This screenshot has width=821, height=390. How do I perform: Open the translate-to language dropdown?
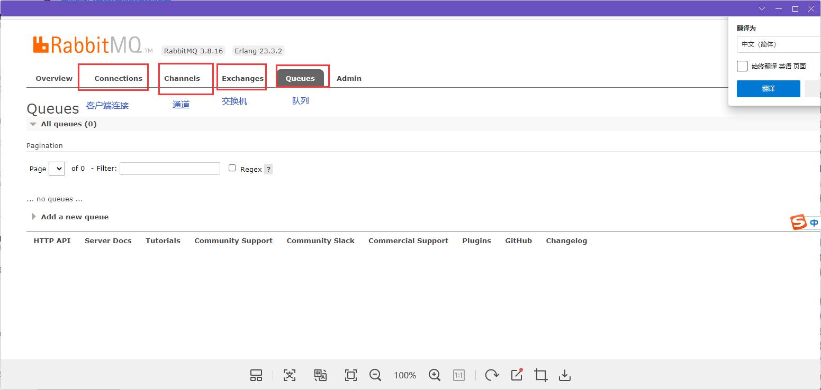coord(779,44)
